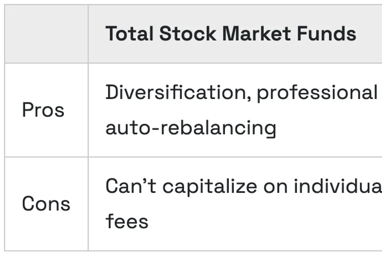Screen dimensions: 382x254
Task: Click the truncated word 'individua' in the Cons row
Action: (337, 186)
